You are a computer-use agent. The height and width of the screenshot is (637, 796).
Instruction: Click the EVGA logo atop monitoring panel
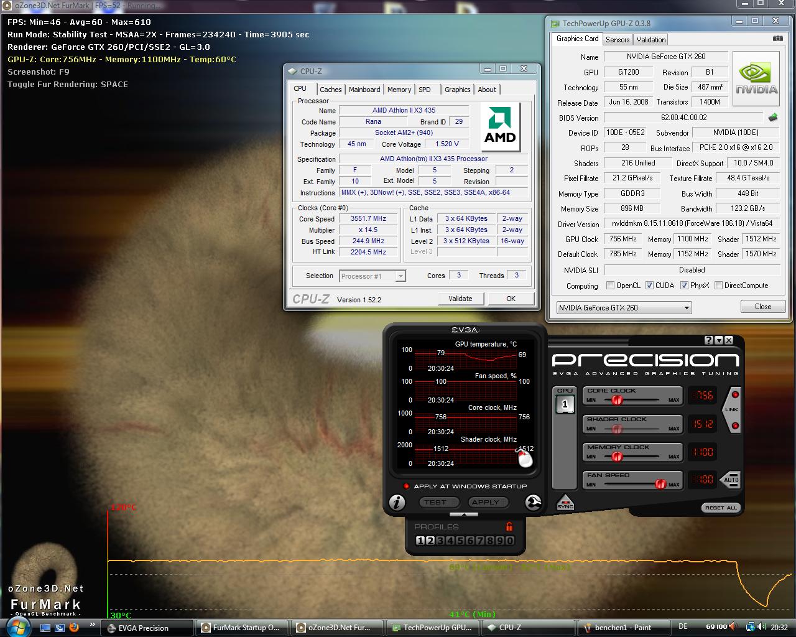pyautogui.click(x=465, y=330)
